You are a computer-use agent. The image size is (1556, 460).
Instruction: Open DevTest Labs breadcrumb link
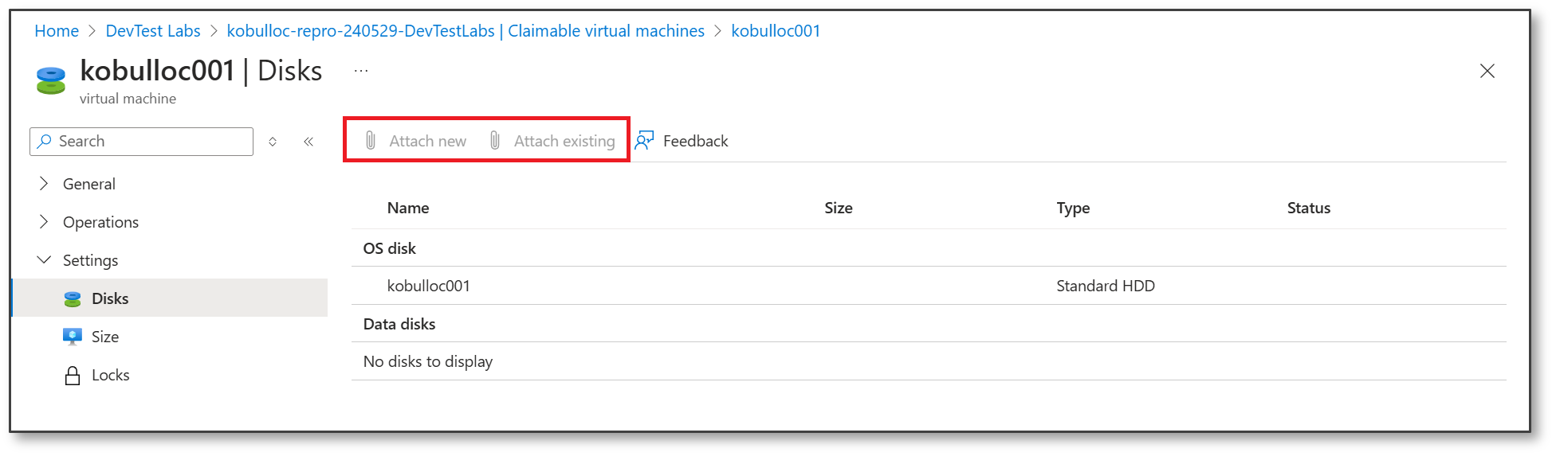[152, 30]
